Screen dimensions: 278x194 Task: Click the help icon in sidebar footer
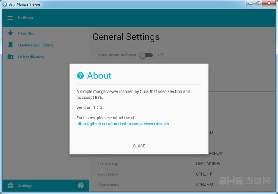coord(81,185)
